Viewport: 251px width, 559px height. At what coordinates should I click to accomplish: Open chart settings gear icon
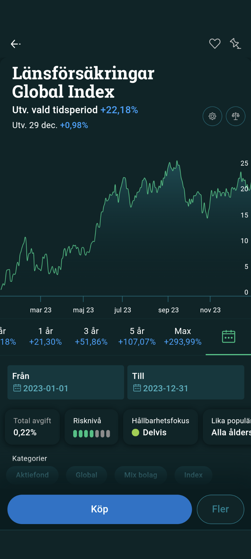[x=212, y=116]
